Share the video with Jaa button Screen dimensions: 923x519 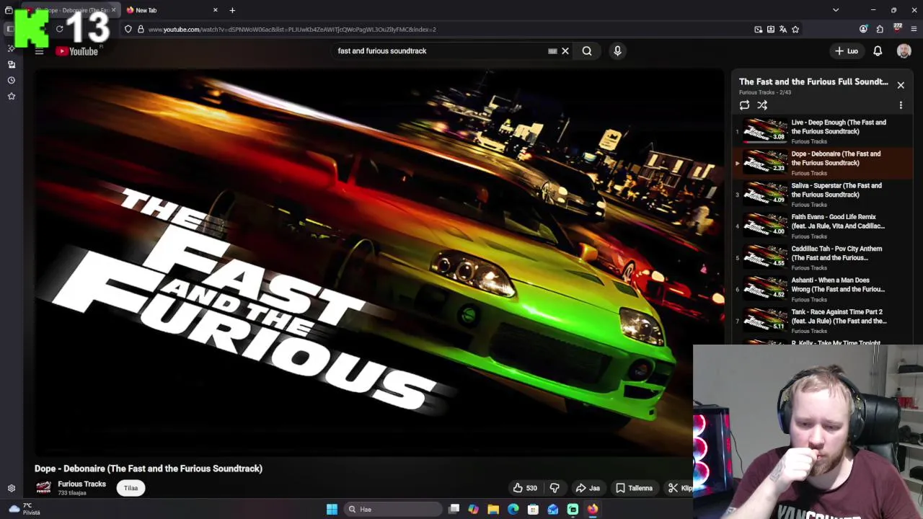point(588,488)
